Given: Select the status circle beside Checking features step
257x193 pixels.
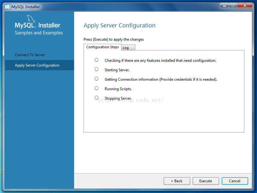Looking at the screenshot, I should (x=96, y=60).
